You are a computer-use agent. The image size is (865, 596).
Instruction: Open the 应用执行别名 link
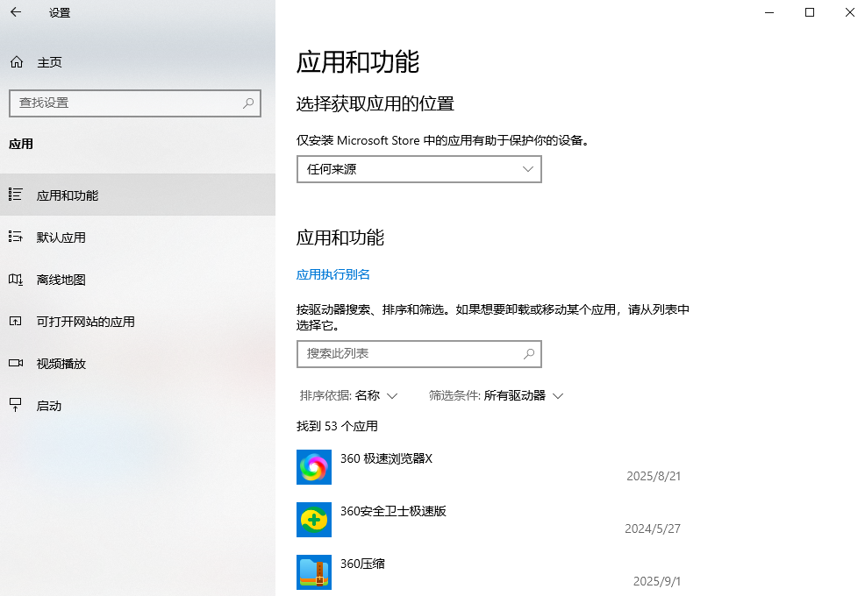point(333,274)
